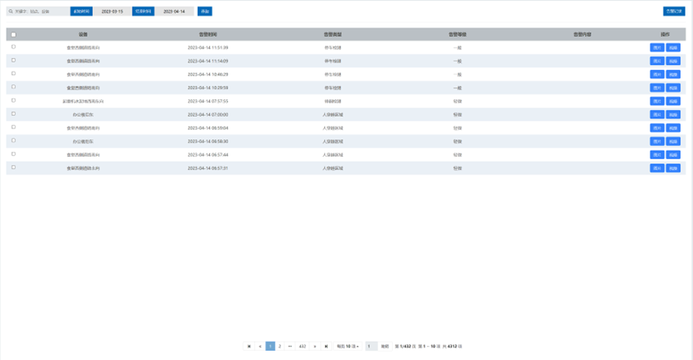693x360 pixels.
Task: Go to the first page of results
Action: [249, 346]
